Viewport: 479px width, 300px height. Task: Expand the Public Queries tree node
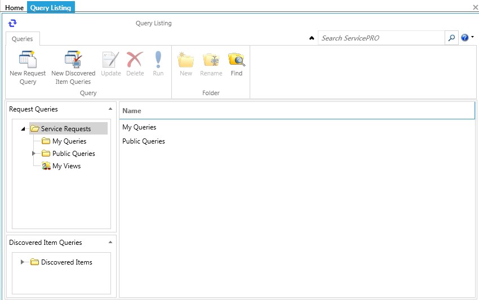point(34,153)
